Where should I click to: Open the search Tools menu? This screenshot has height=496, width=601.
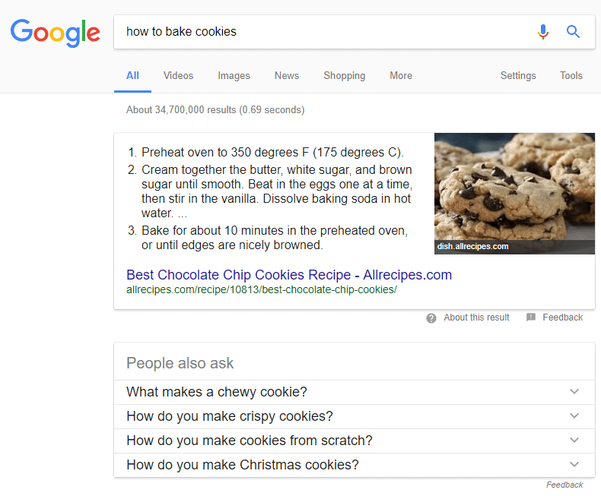571,76
